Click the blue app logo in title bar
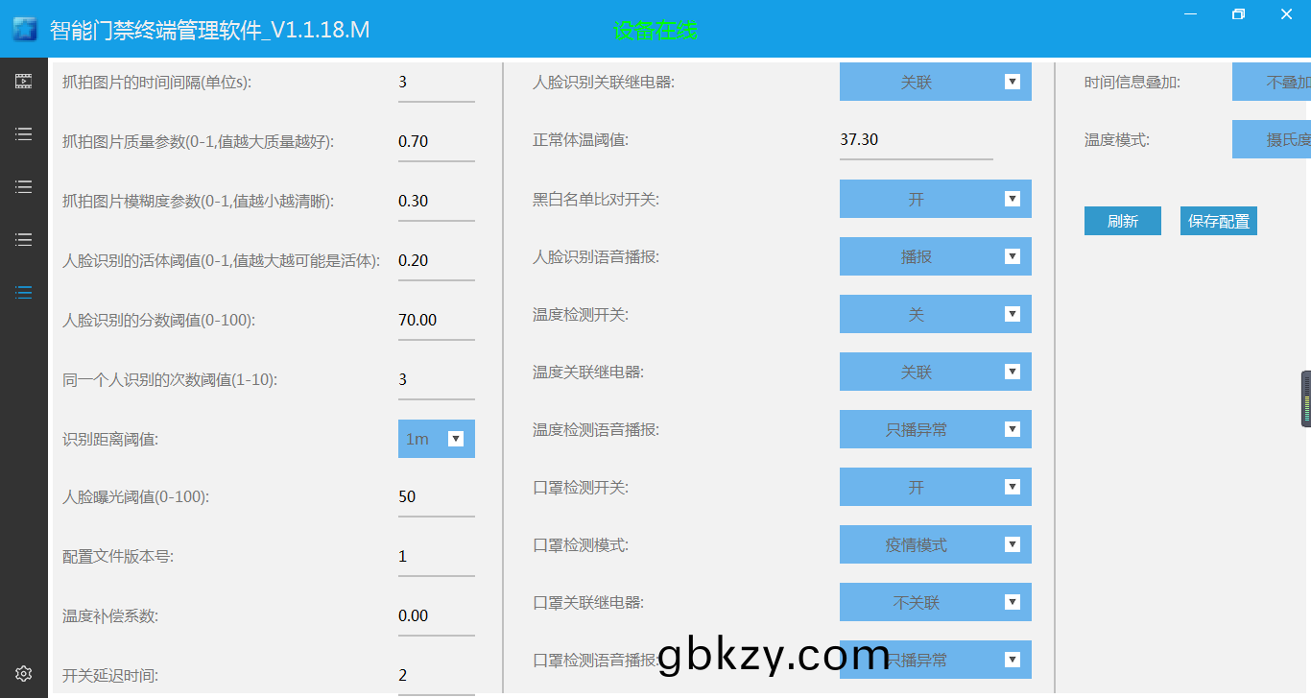Viewport: 1311px width, 698px height. pyautogui.click(x=24, y=30)
